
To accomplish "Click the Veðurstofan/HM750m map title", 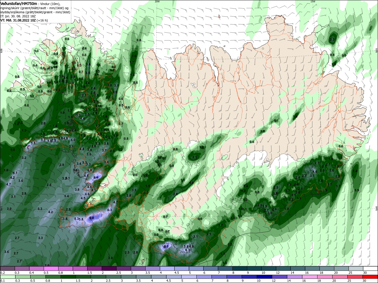I will [x=19, y=4].
